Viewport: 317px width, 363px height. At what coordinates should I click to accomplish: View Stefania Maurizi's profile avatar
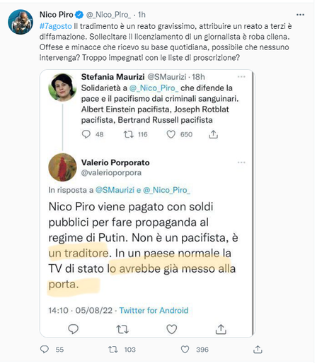point(62,88)
